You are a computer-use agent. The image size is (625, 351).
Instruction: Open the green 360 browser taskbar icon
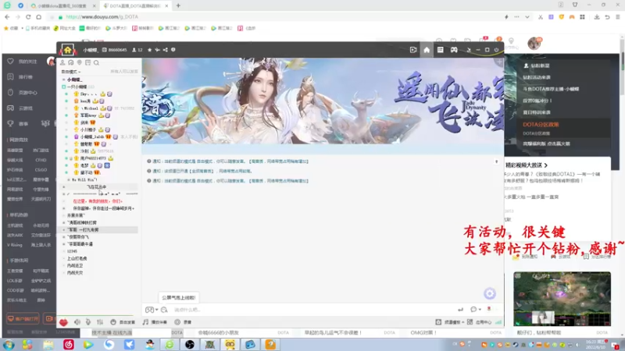(170, 345)
